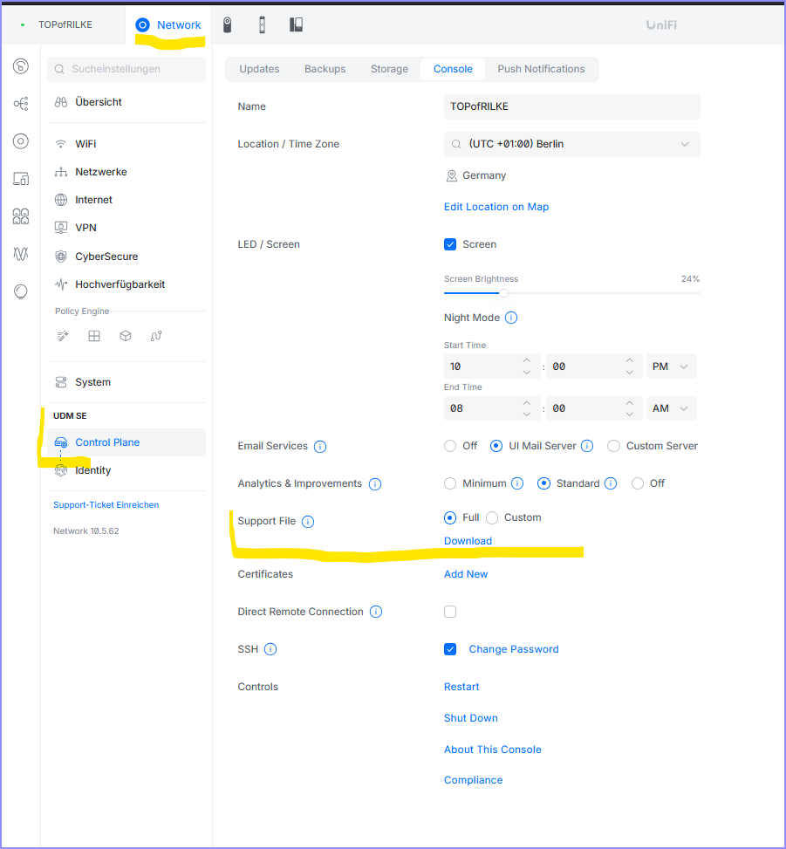
Task: Click the Night Mode info icon
Action: tap(511, 318)
